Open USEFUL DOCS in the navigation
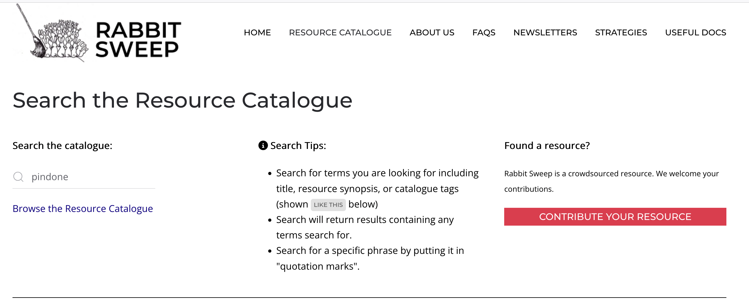This screenshot has width=749, height=305. tap(696, 32)
